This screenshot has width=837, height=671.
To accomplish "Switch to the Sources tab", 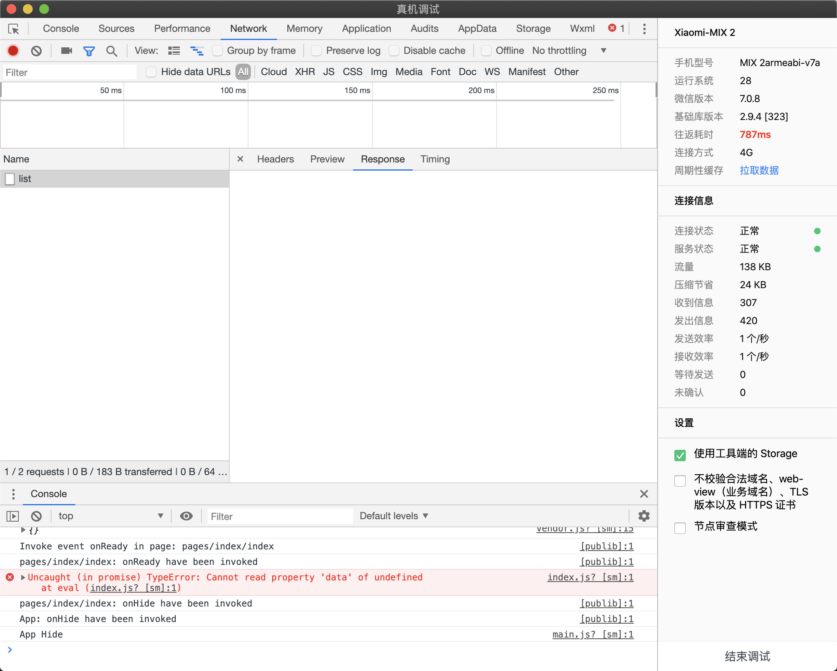I will point(116,29).
